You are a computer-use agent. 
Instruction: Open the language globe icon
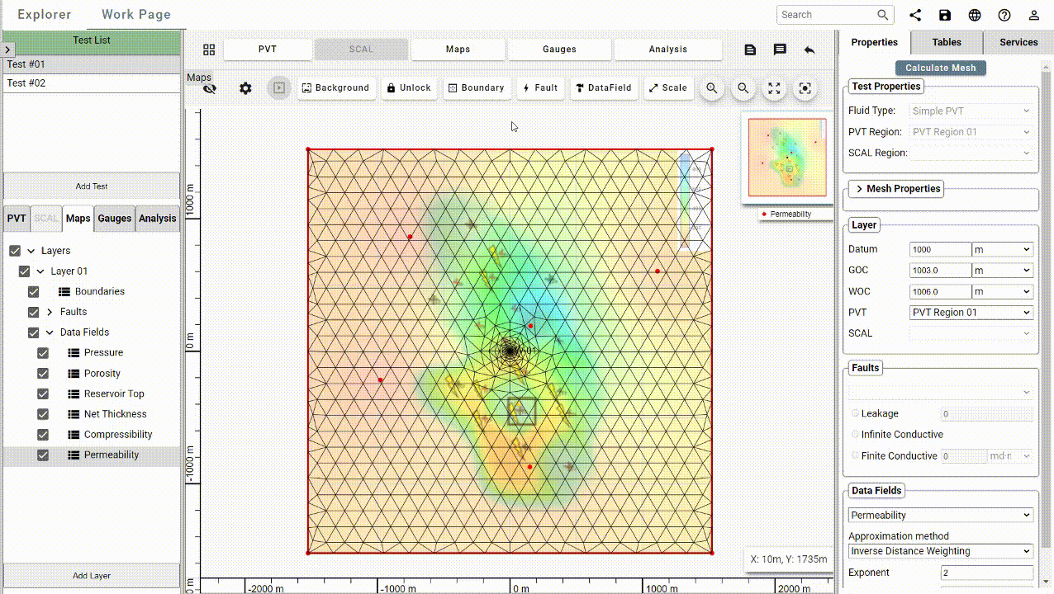pyautogui.click(x=975, y=15)
